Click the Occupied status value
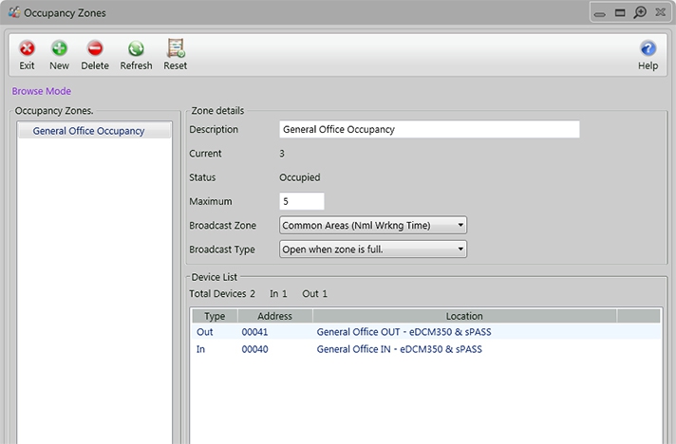This screenshot has width=676, height=444. pyautogui.click(x=300, y=177)
